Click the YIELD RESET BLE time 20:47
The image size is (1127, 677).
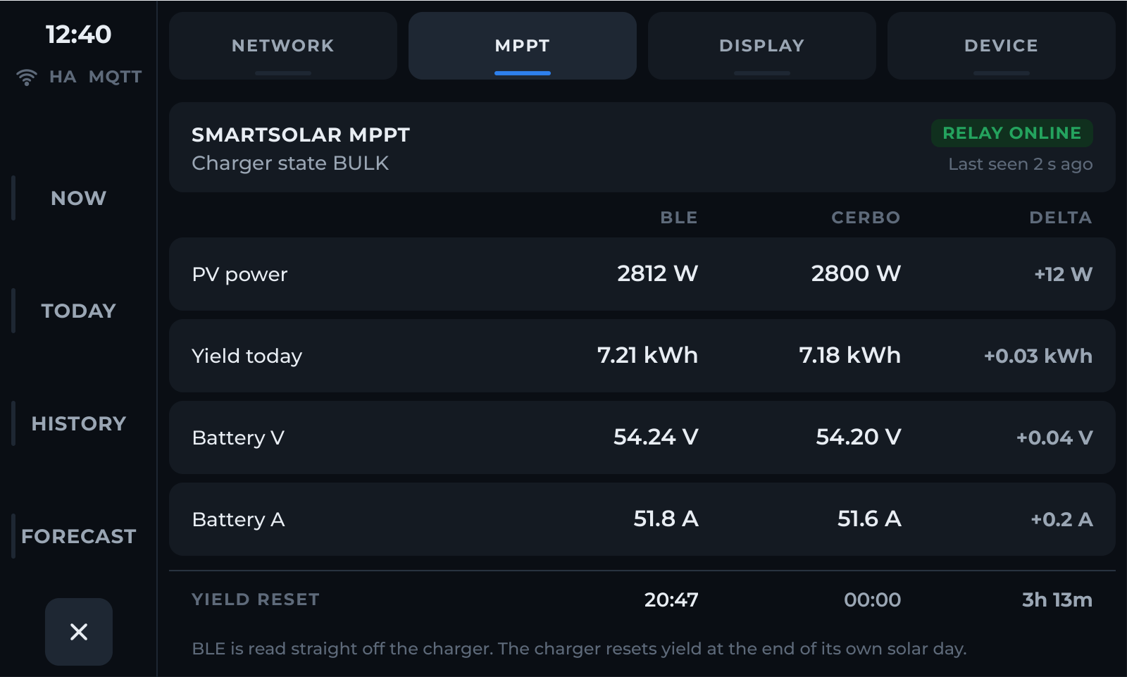[671, 600]
